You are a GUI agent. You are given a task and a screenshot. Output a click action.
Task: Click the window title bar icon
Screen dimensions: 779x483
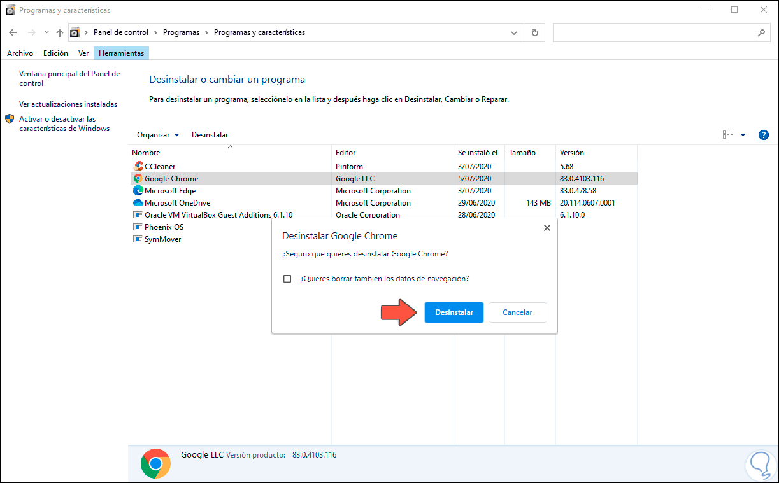(10, 10)
